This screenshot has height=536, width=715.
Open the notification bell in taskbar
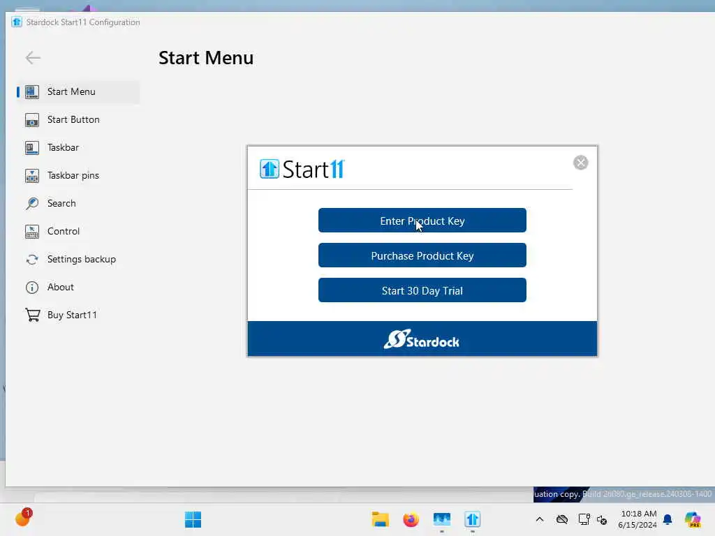(x=668, y=519)
